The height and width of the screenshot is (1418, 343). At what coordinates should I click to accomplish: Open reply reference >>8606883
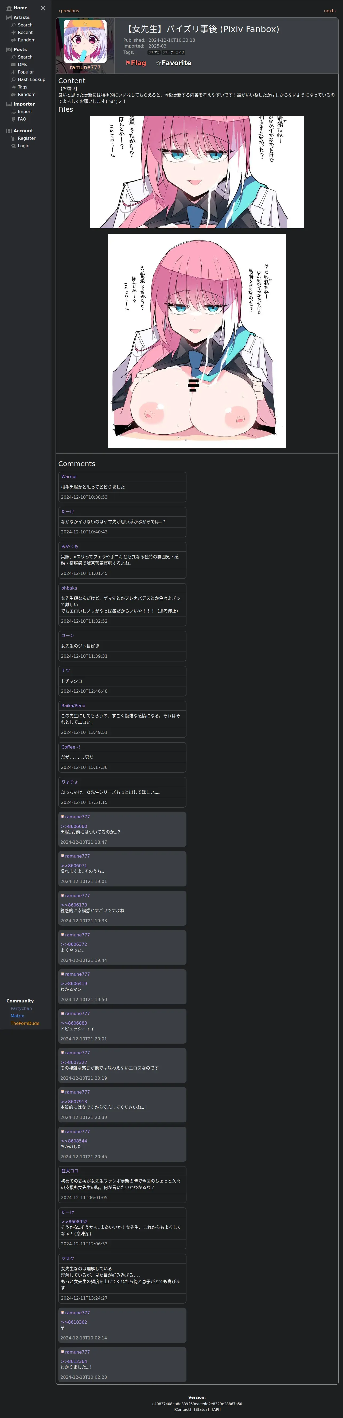pyautogui.click(x=74, y=1023)
